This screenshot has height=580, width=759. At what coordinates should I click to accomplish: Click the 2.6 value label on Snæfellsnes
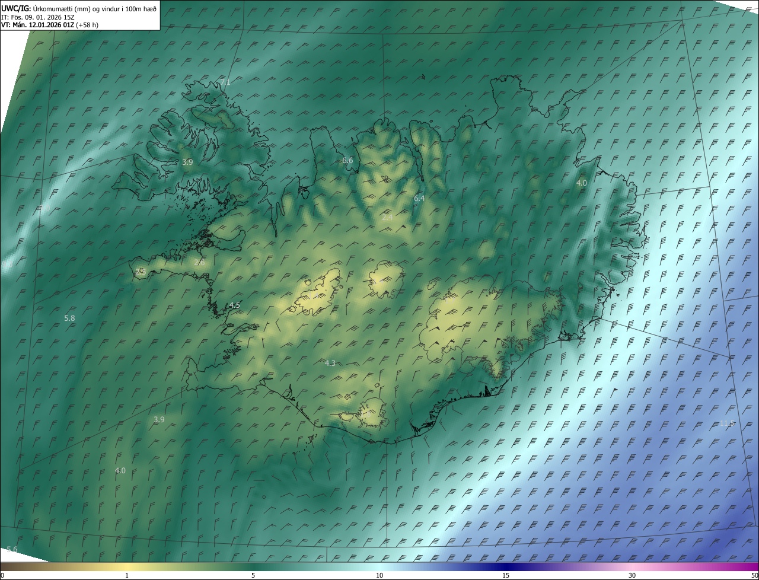(199, 262)
